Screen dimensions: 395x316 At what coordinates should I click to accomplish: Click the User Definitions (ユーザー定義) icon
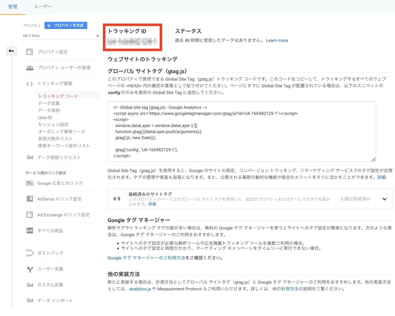(30, 269)
